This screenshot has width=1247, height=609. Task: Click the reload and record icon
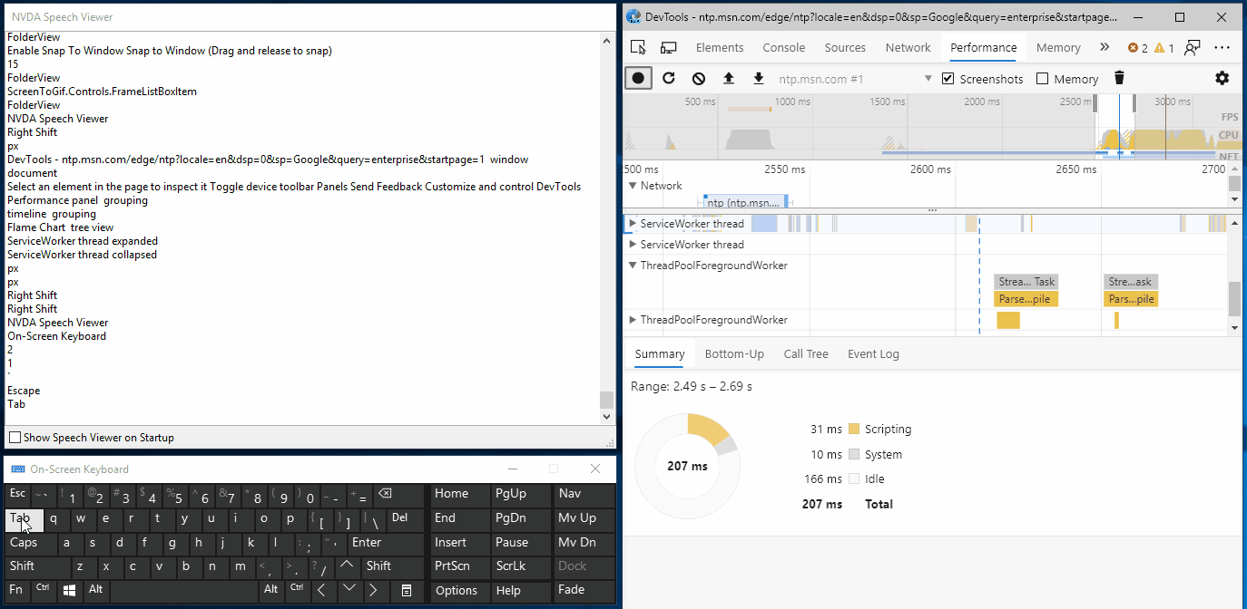669,78
